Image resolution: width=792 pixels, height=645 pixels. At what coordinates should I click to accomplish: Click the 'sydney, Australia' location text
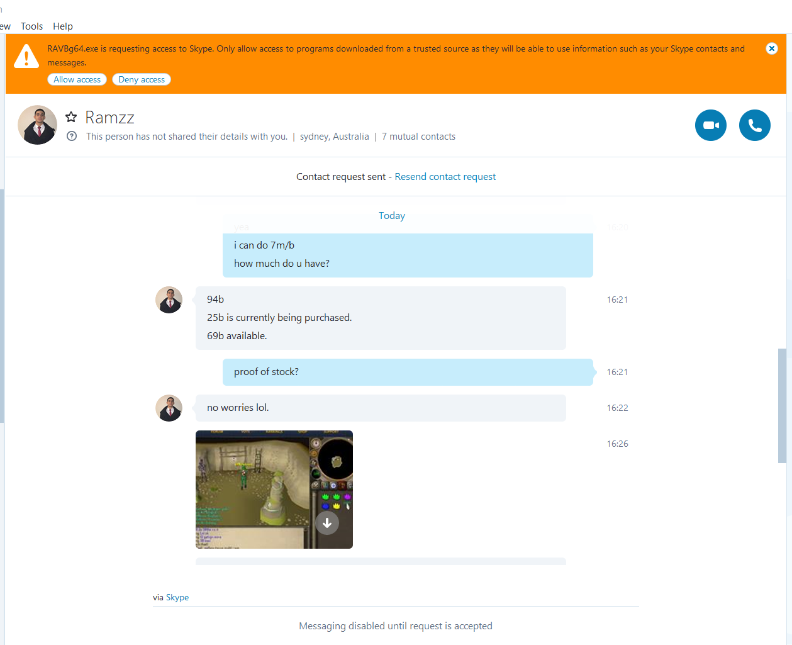point(335,137)
